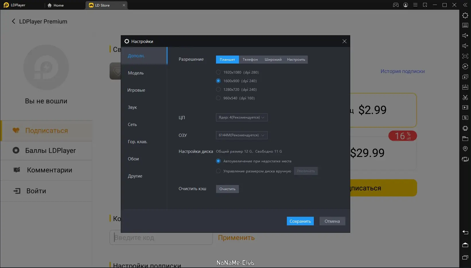This screenshot has height=268, width=471.
Task: Click the Увеличить disk button
Action: point(306,171)
